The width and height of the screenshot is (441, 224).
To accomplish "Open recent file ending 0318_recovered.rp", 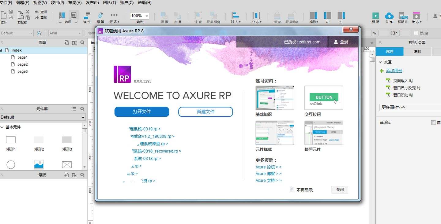I will (156, 151).
